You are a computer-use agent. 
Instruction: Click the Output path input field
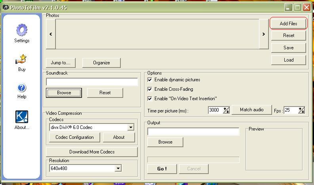pyautogui.click(x=193, y=131)
